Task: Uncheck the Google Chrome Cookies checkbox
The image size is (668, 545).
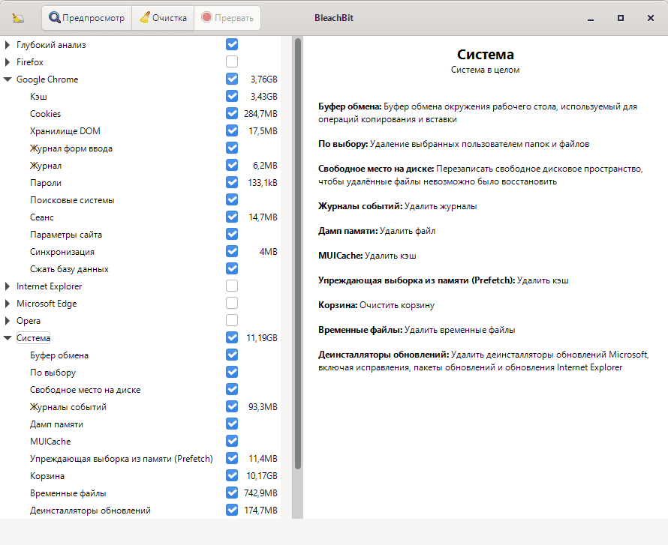Action: 232,114
